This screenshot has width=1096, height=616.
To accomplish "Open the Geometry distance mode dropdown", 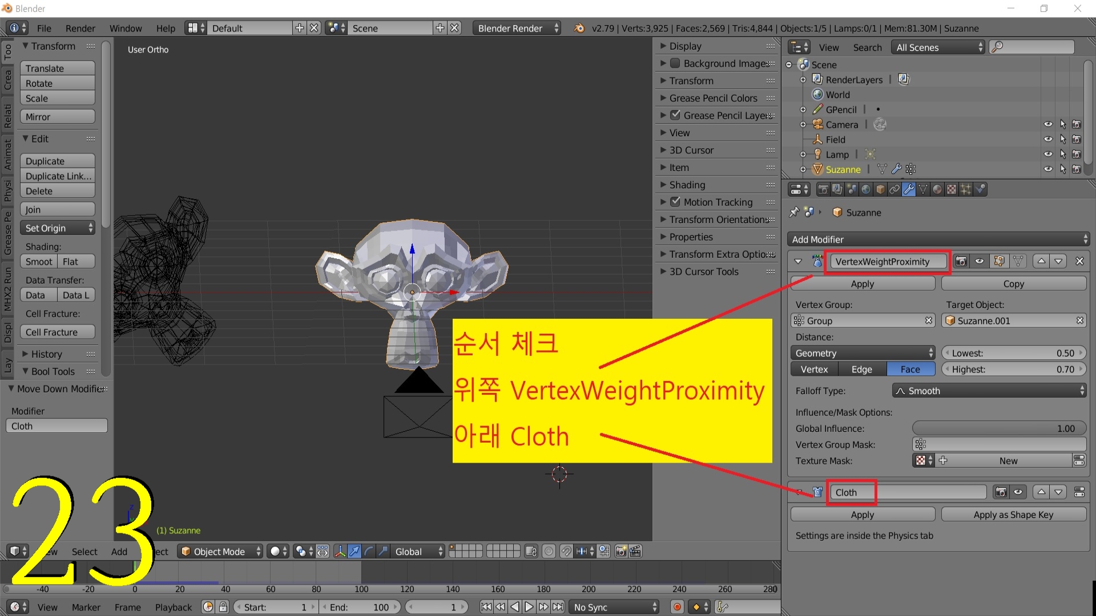I will pyautogui.click(x=863, y=353).
